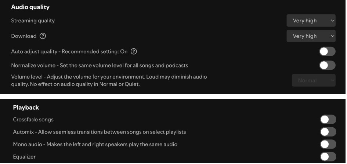Click the Equalizer label text
Viewport: 347px width, 164px height.
coord(24,157)
